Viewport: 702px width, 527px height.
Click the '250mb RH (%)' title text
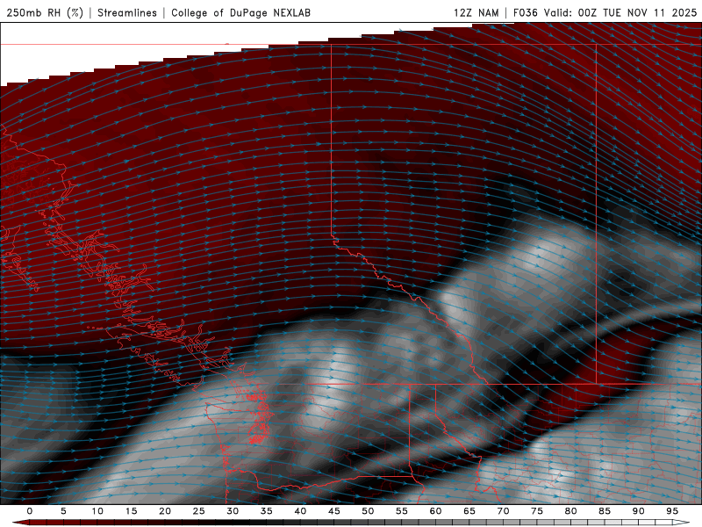[x=46, y=13]
